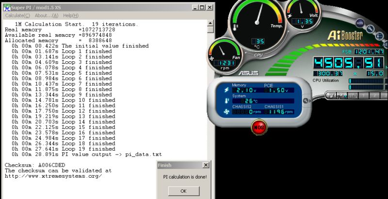This screenshot has width=388, height=199.
Task: Select profile 2 button in AI Booster toolbar
Action: (374, 96)
